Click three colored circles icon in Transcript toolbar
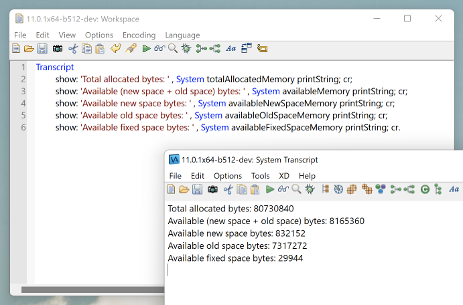This screenshot has height=305, width=463. pyautogui.click(x=381, y=189)
